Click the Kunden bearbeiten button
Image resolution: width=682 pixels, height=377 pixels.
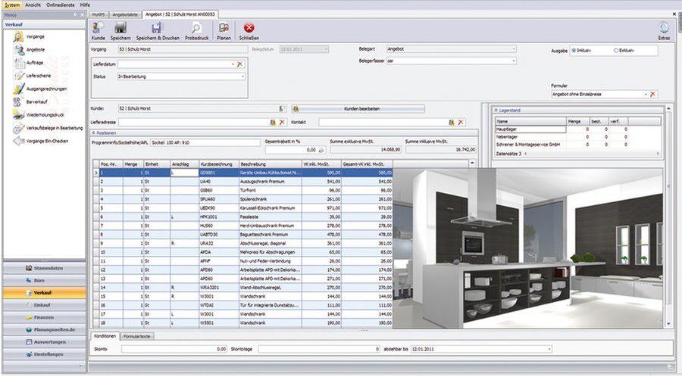pos(361,109)
